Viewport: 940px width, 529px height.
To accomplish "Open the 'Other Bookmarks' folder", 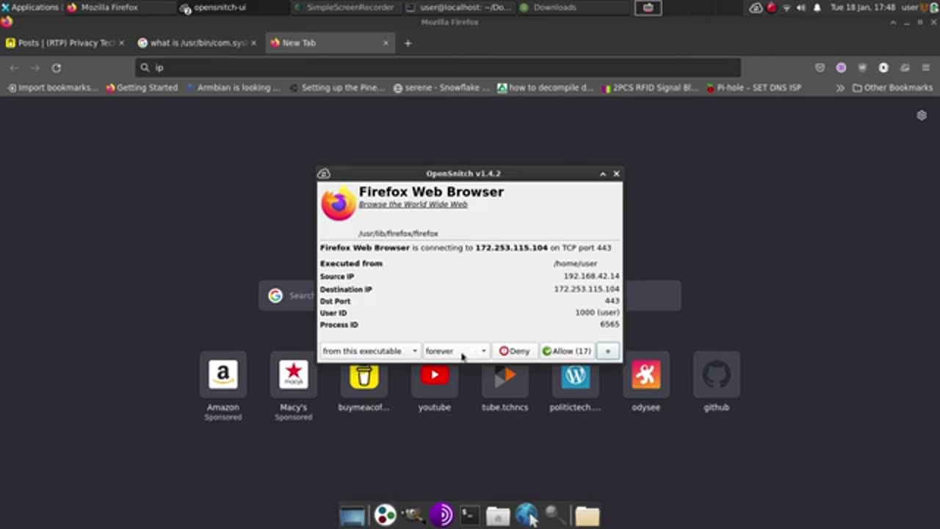I will [892, 87].
